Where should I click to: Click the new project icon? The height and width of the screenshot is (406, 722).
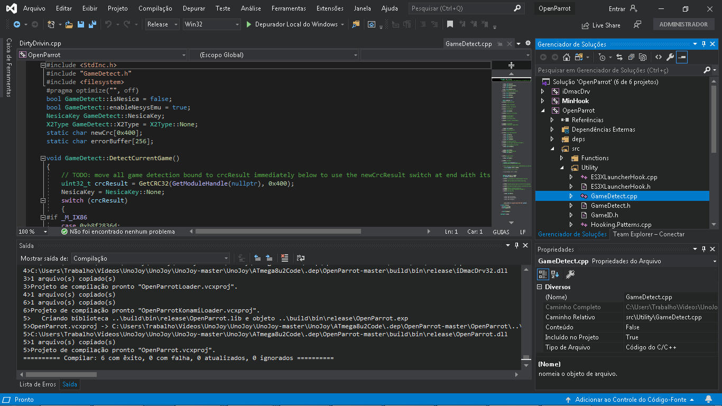[x=51, y=24]
